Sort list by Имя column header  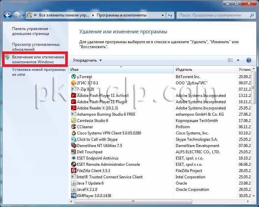pyautogui.click(x=121, y=70)
